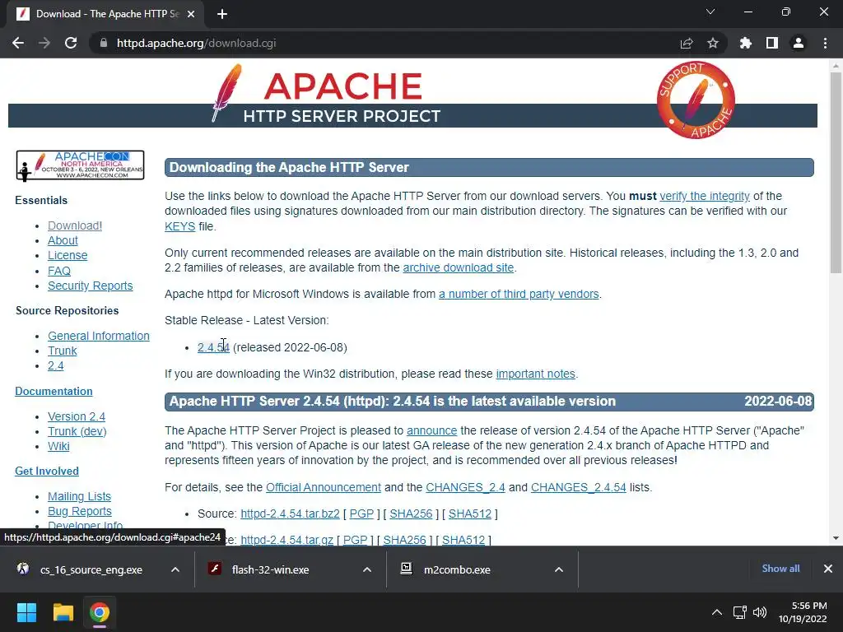Image resolution: width=843 pixels, height=632 pixels.
Task: Close the downloads bar
Action: tap(828, 569)
